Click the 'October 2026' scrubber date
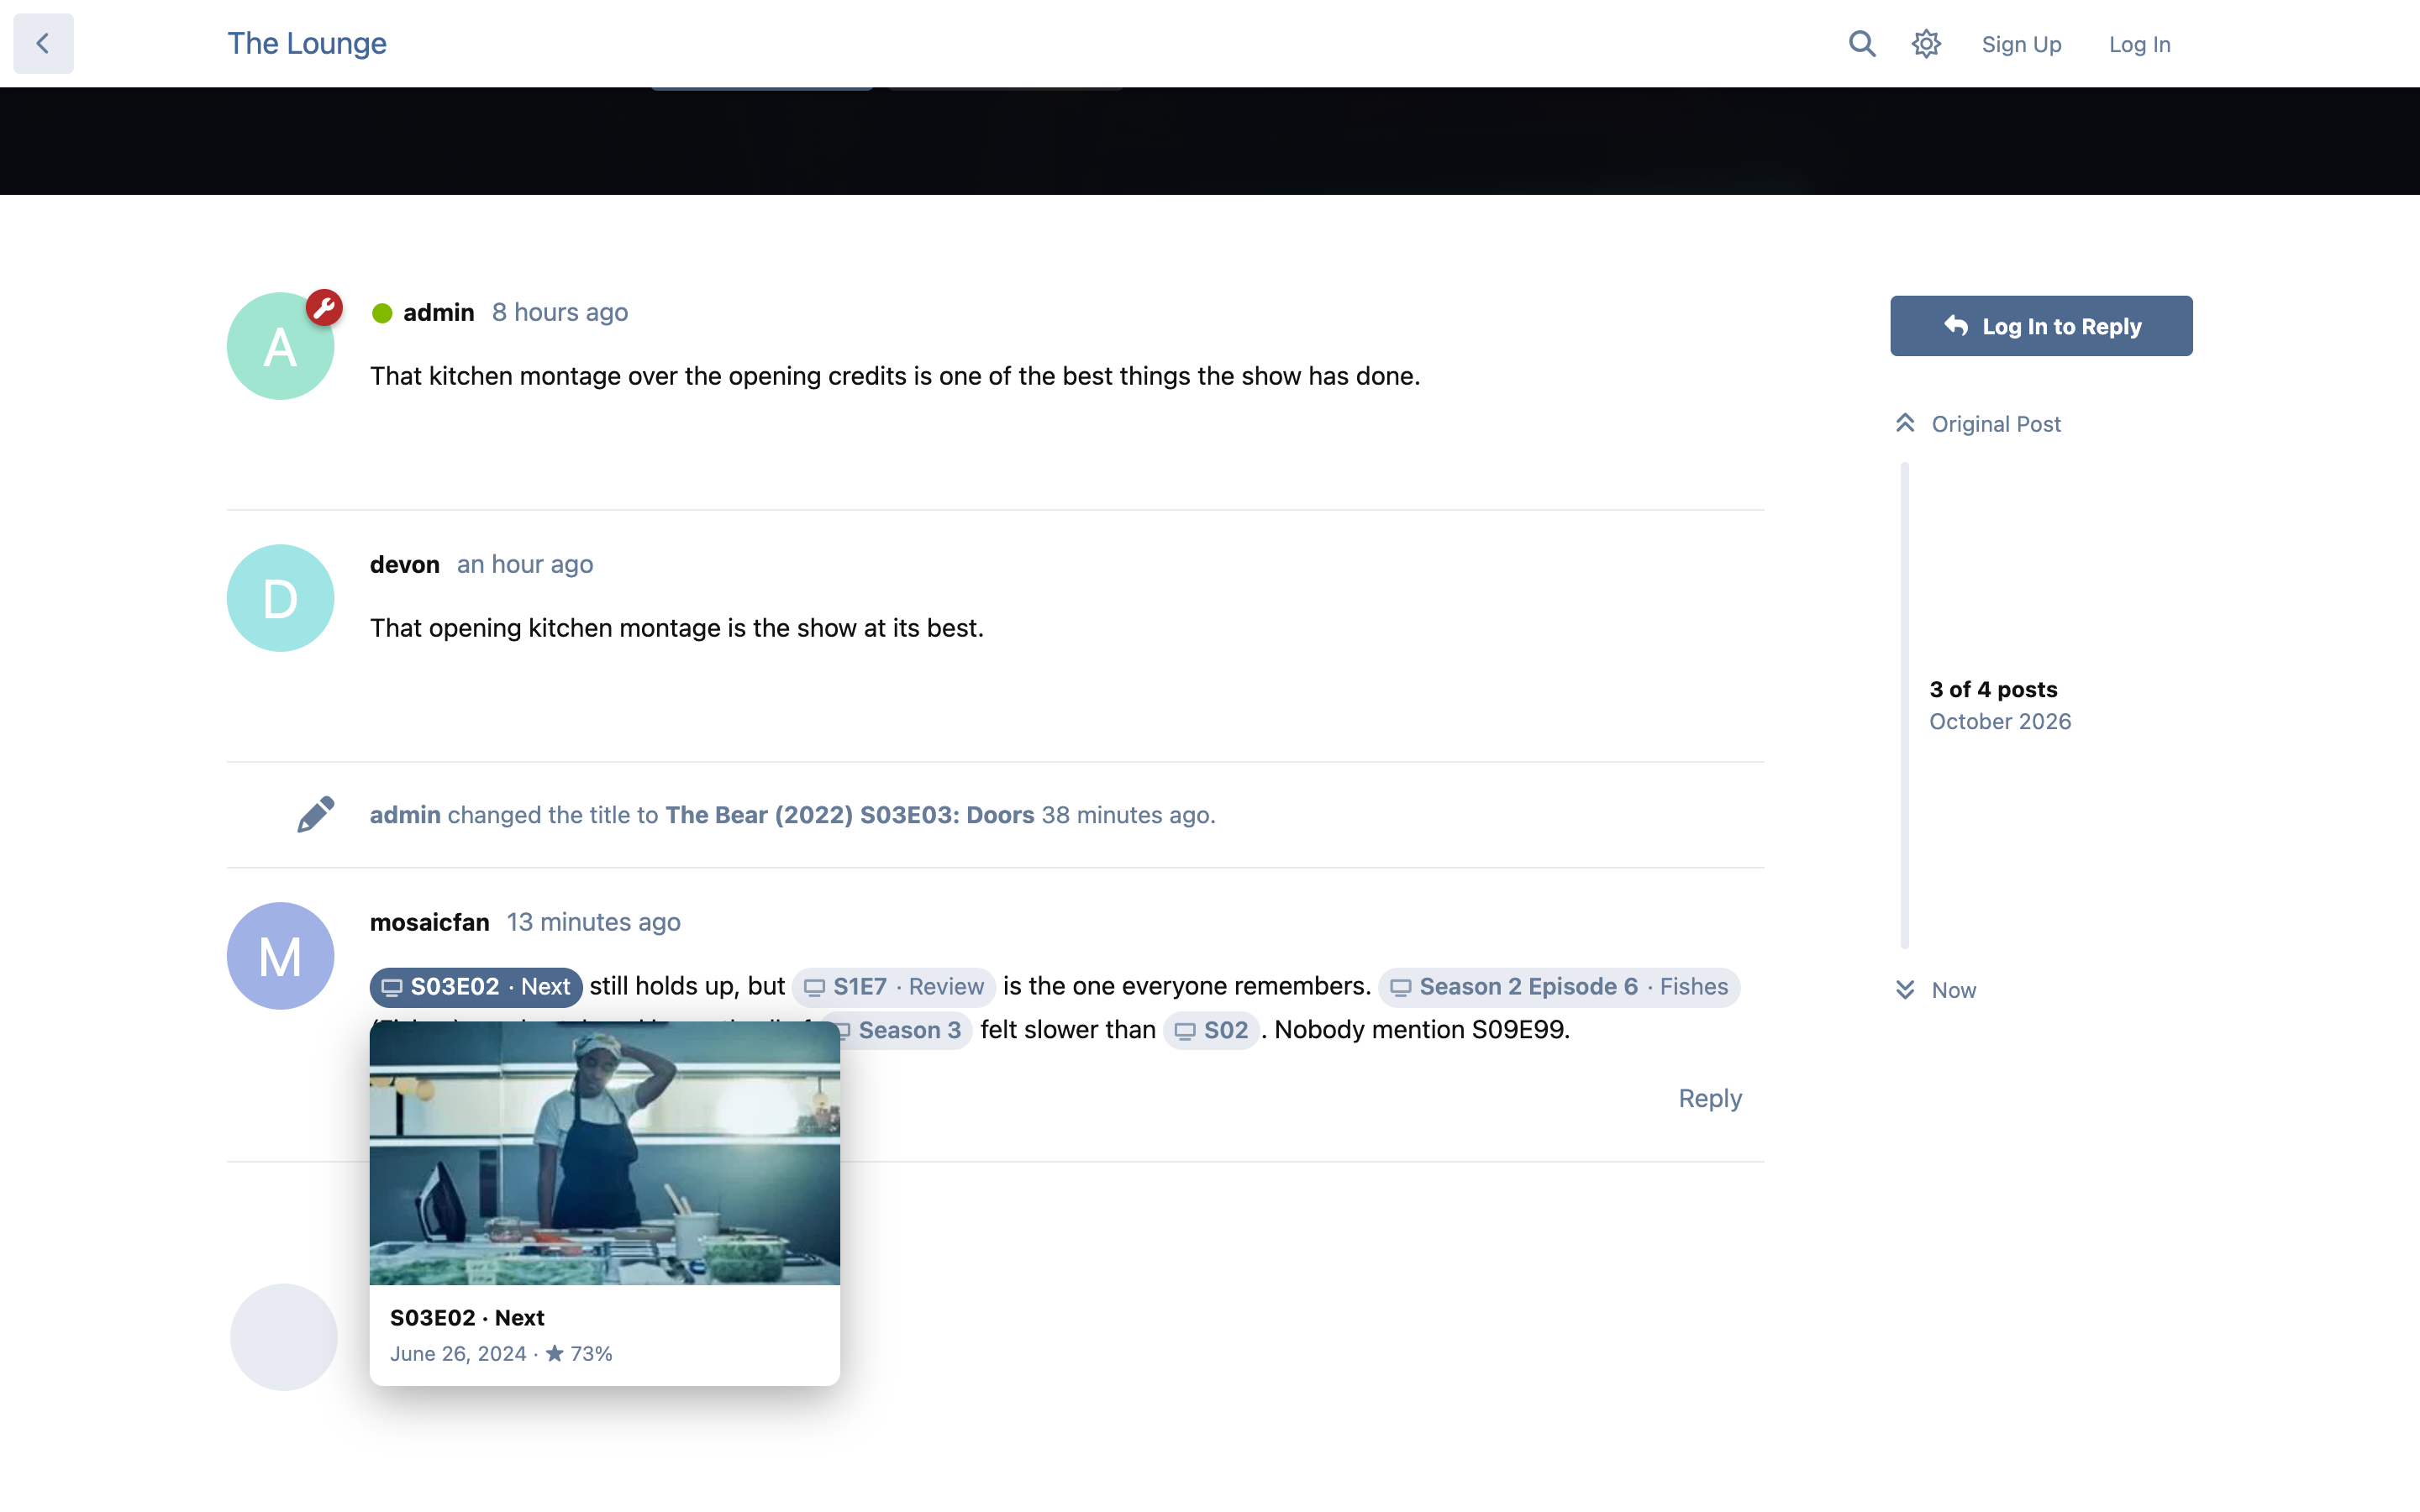2420x1512 pixels. 1999,722
